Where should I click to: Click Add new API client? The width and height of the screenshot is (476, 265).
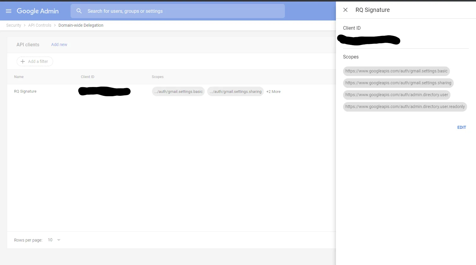tap(59, 45)
